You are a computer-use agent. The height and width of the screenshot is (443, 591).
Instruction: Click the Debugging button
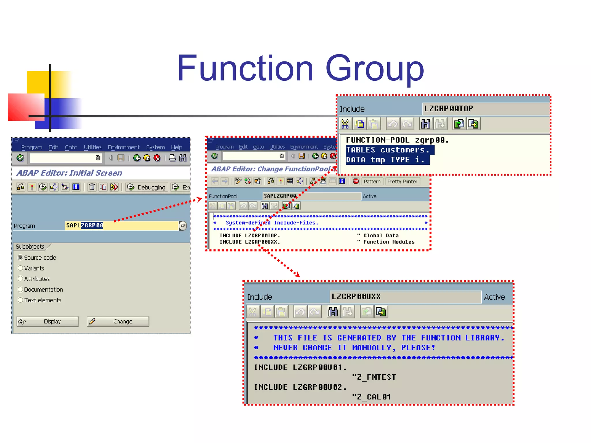pyautogui.click(x=147, y=187)
